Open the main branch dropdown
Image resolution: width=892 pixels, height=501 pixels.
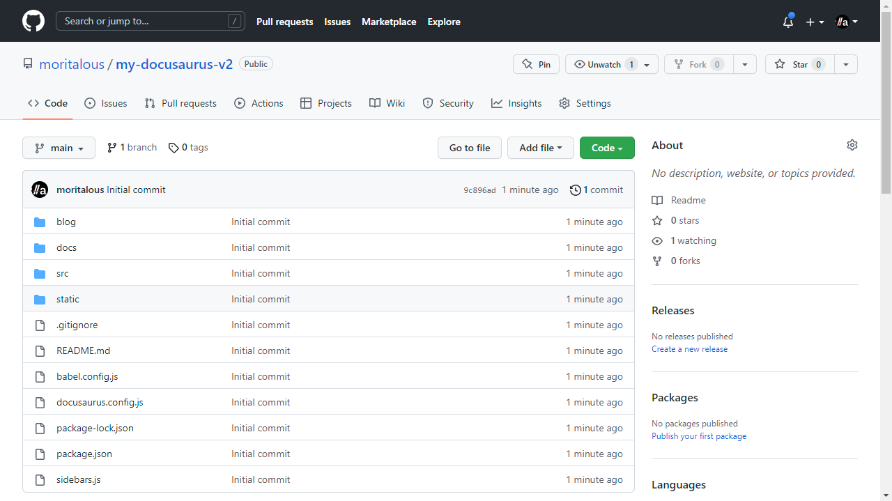click(59, 148)
